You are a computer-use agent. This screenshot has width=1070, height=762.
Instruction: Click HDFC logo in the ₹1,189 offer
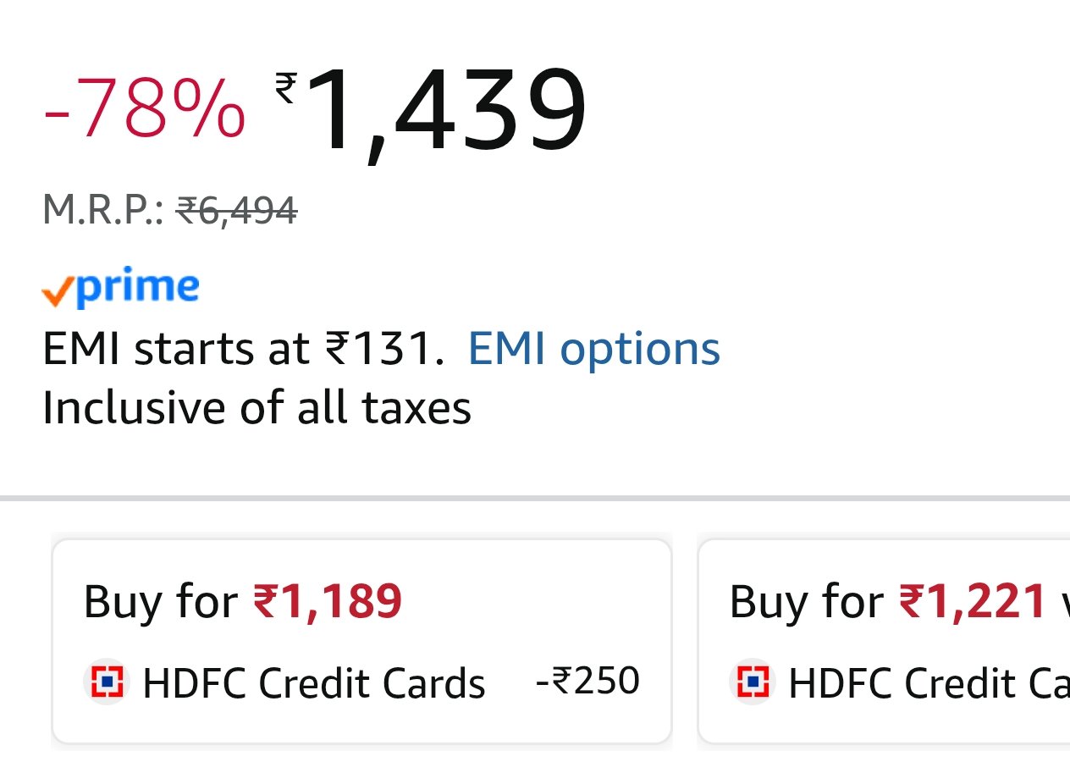[x=106, y=682]
